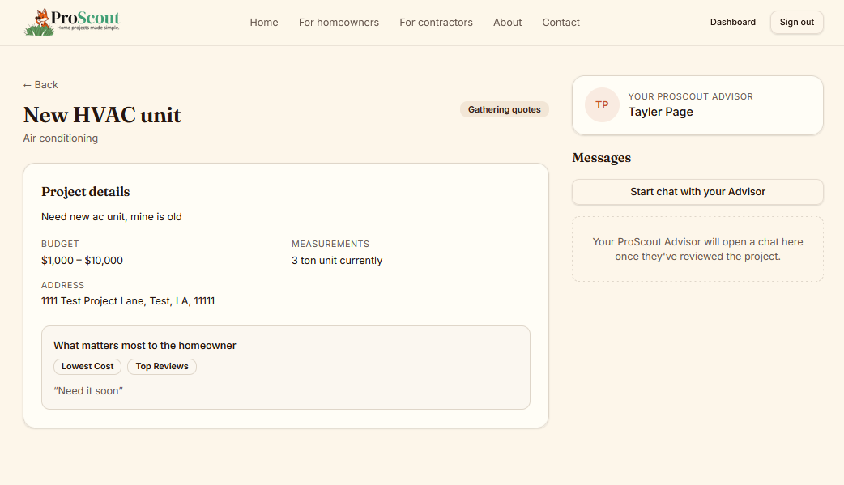The image size is (844, 485).
Task: Select the New HVAC unit heading
Action: tap(102, 115)
